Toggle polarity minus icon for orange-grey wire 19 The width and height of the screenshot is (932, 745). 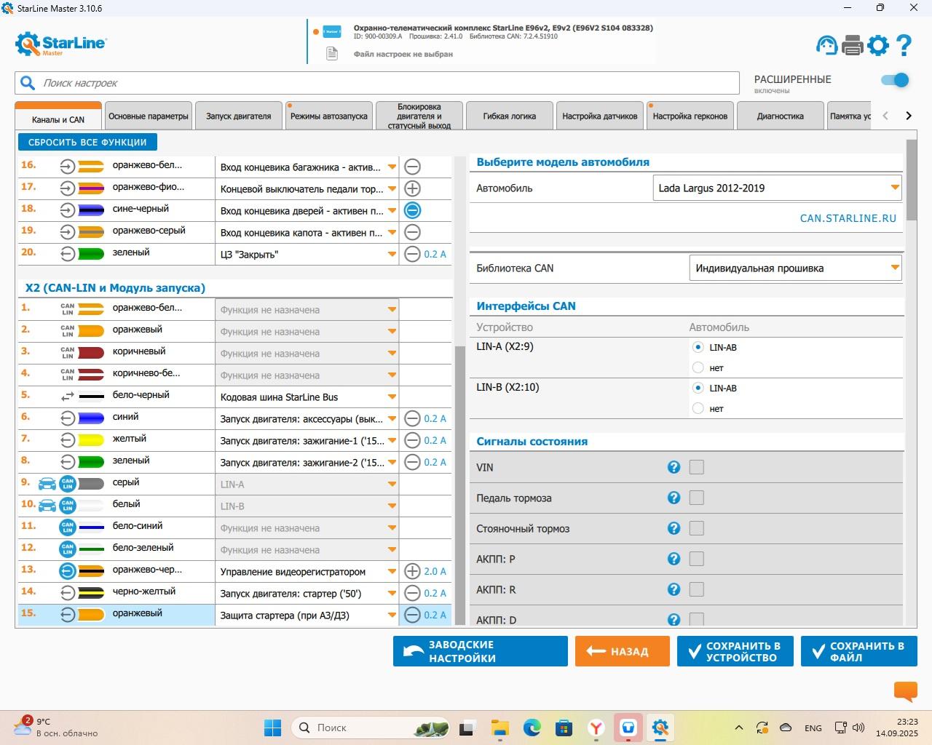412,232
